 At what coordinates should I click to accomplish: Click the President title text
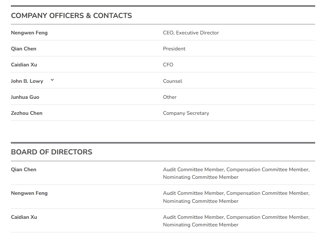click(174, 49)
